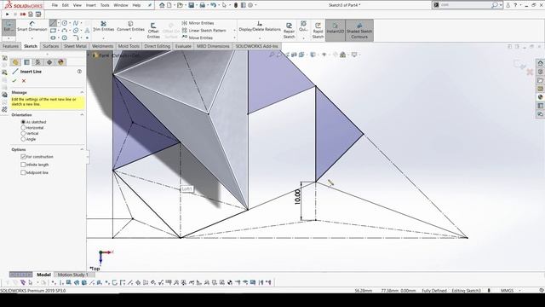This screenshot has width=545, height=307.
Task: Click the Undo icon
Action: [213, 5]
